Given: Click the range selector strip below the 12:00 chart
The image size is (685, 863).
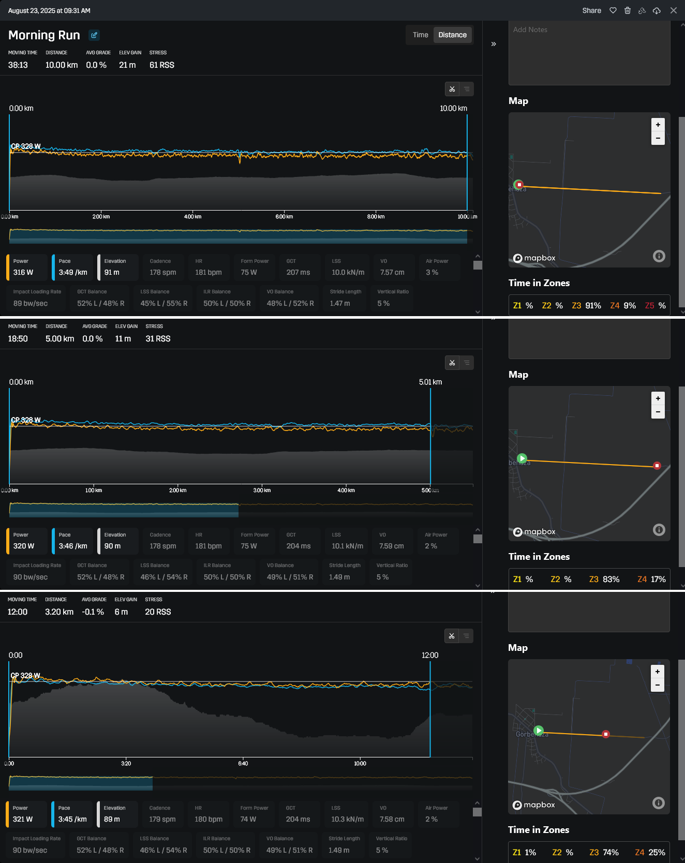Looking at the screenshot, I should (241, 782).
